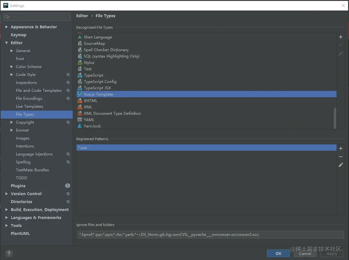Click the XML Document Type Definition icon
349x260 pixels.
[80, 113]
